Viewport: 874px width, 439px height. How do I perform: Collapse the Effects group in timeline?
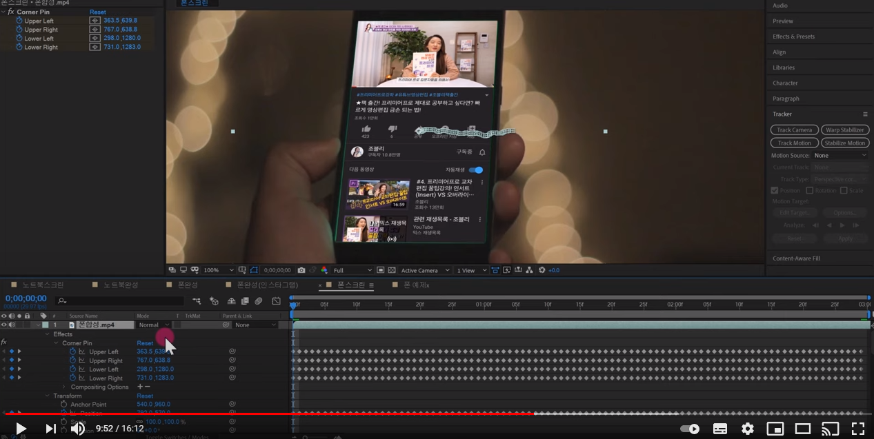tap(48, 334)
